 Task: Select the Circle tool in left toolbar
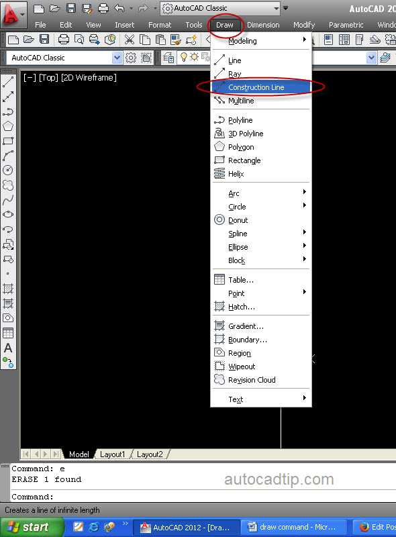[x=8, y=170]
